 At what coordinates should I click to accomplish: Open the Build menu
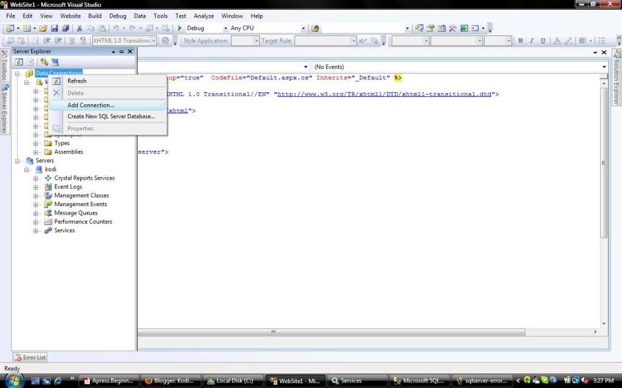(x=95, y=16)
